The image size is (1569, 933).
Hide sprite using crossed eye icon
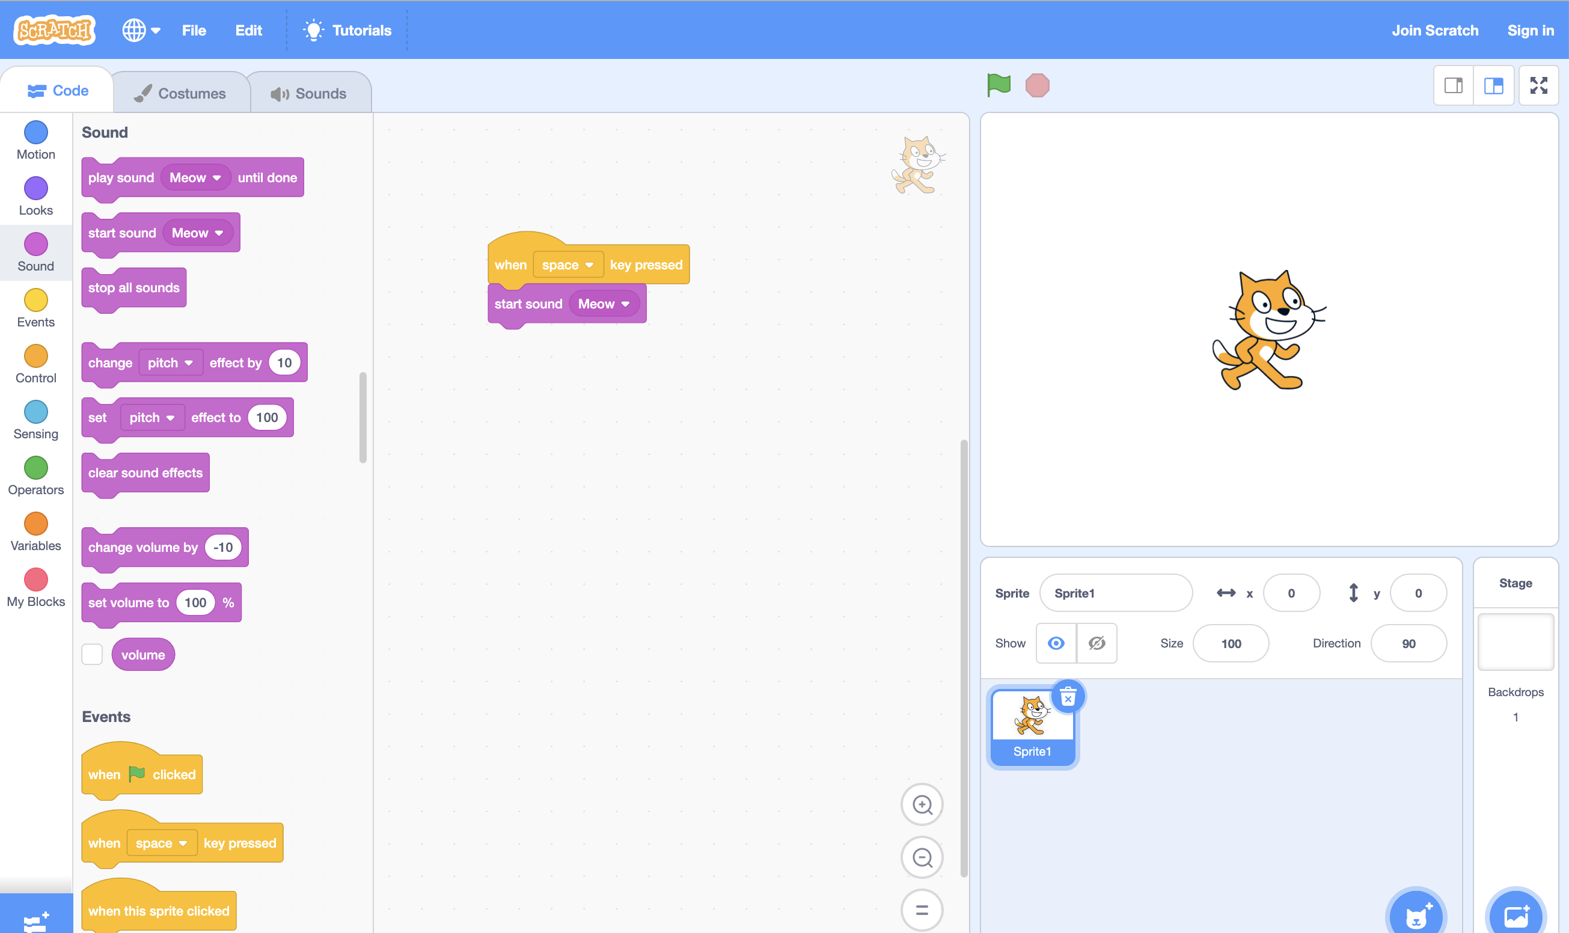coord(1097,643)
